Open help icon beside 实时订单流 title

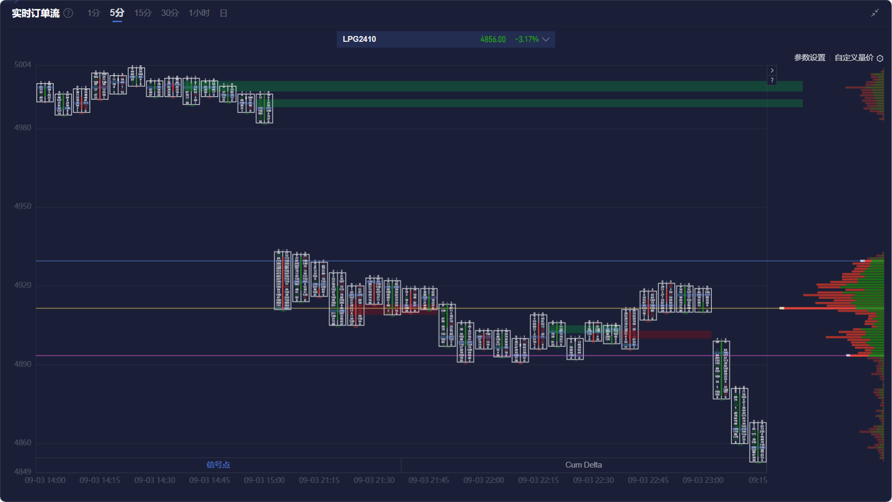click(68, 13)
